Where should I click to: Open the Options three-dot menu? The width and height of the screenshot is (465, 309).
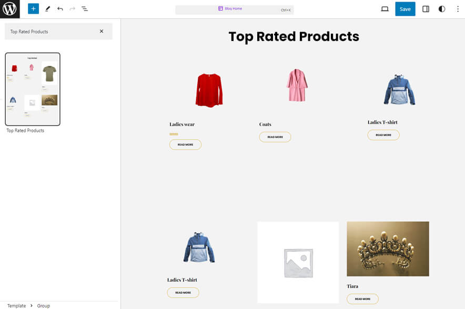coord(458,9)
